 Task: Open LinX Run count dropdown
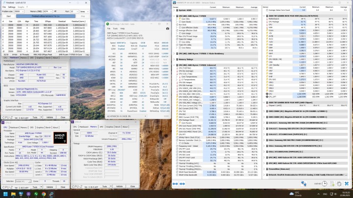pyautogui.click(x=77, y=11)
